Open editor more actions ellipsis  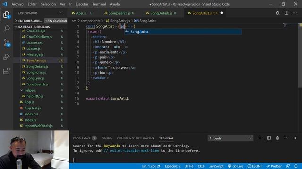click(295, 13)
